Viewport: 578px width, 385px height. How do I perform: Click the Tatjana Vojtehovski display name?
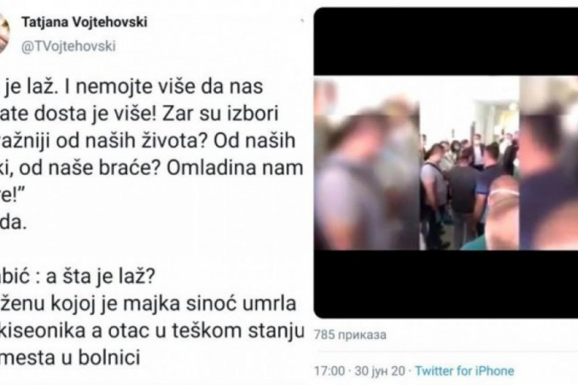(x=85, y=22)
